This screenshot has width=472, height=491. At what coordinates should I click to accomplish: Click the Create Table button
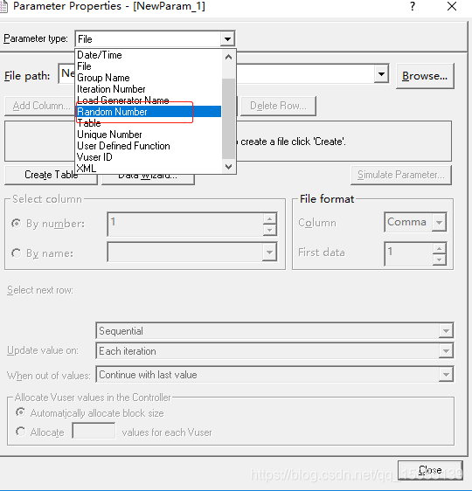(x=51, y=175)
